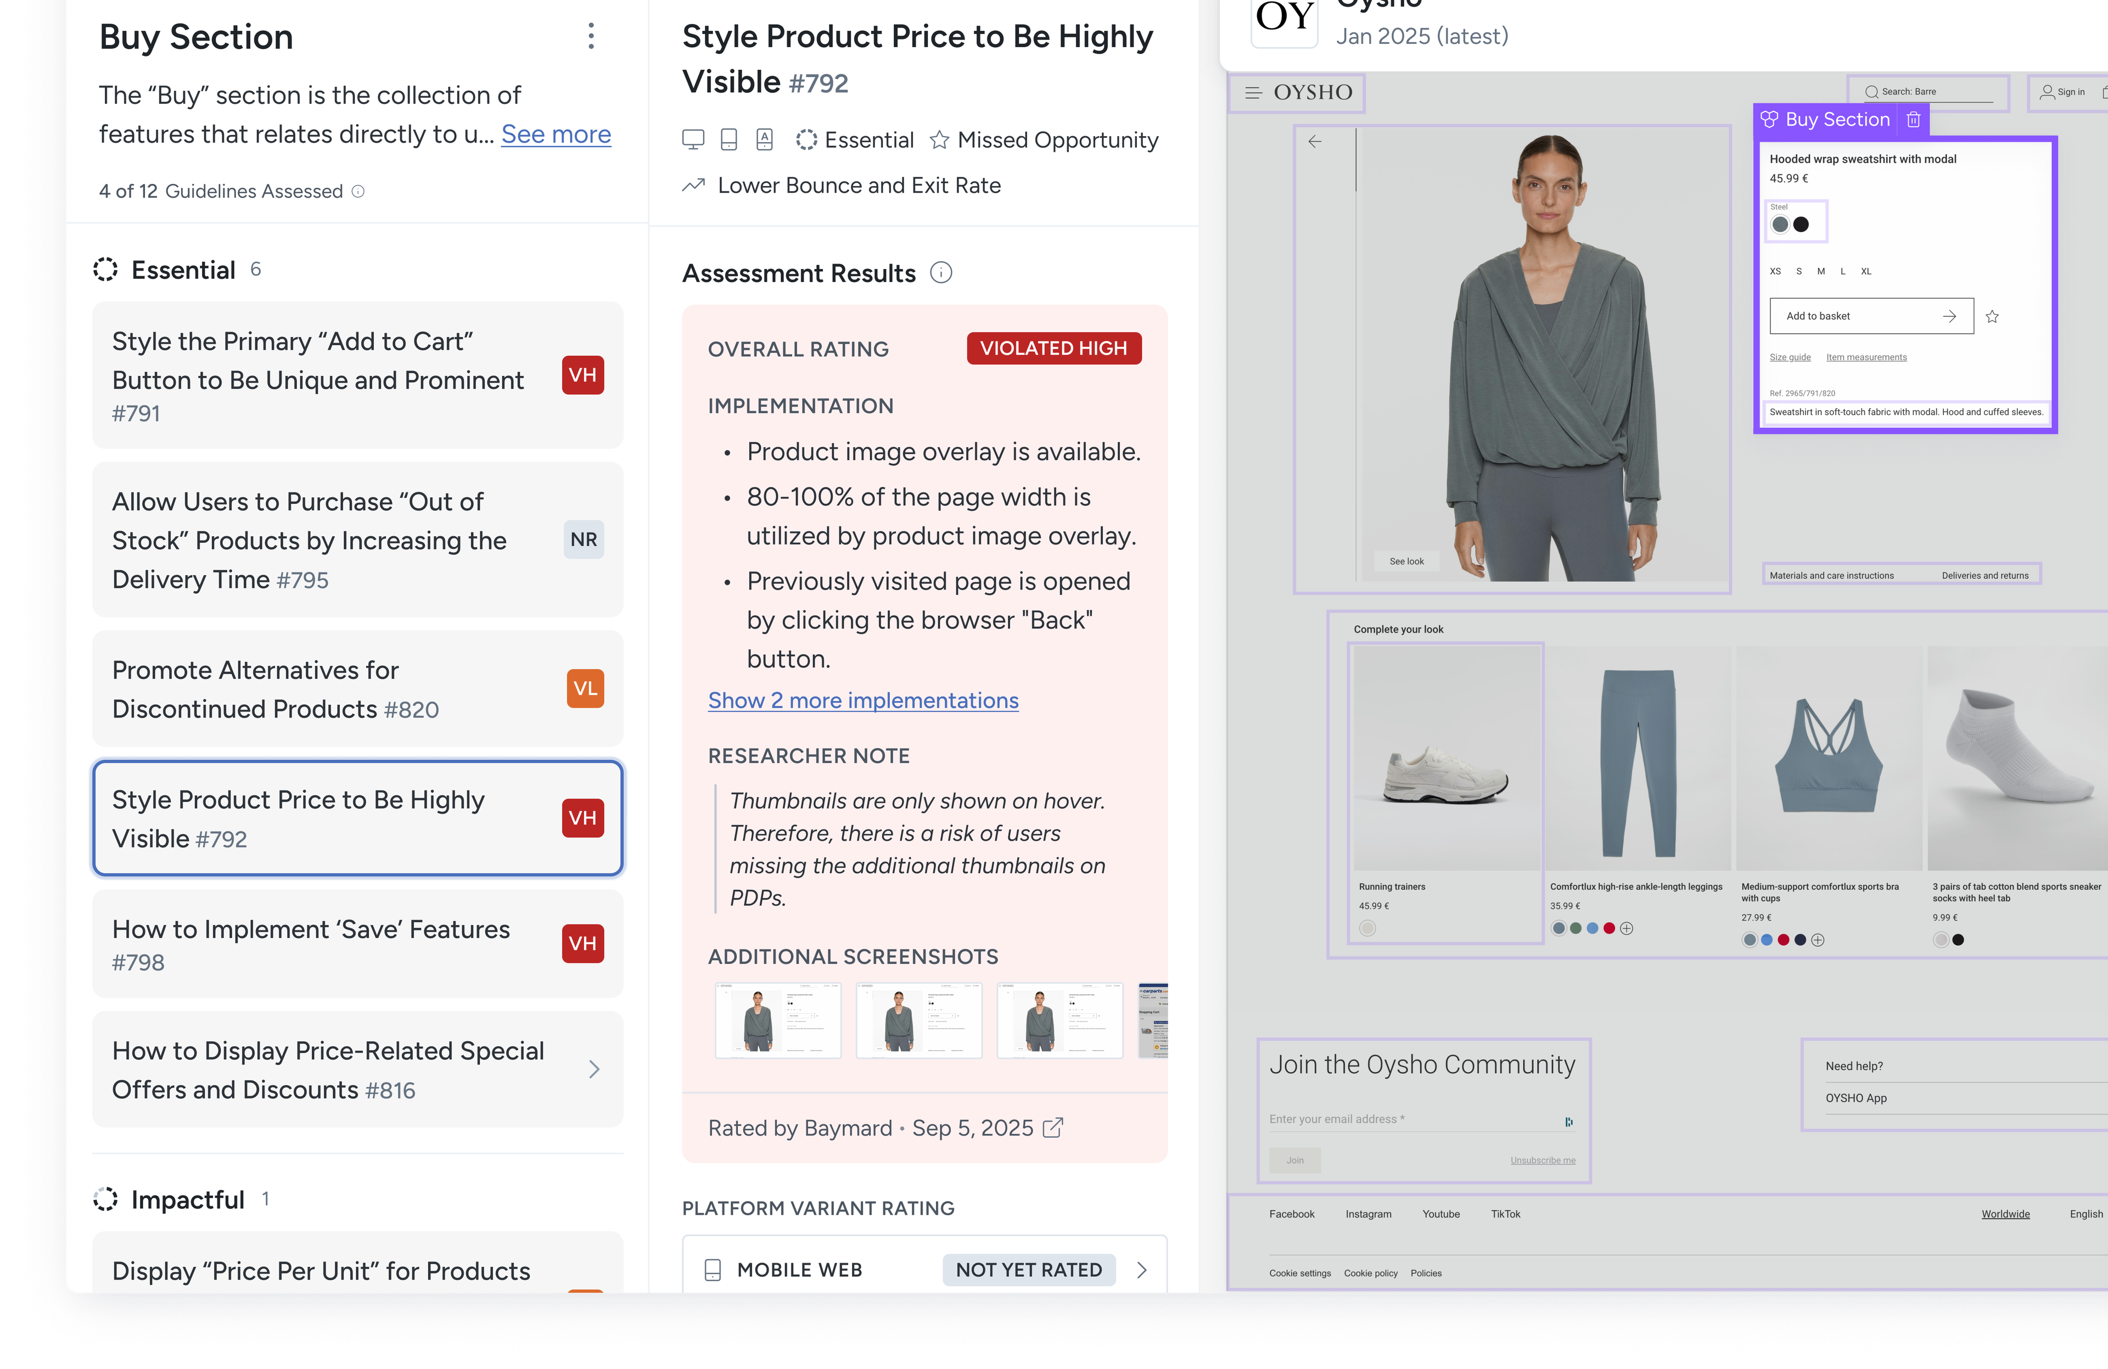This screenshot has height=1369, width=2108.
Task: Click the VL badge on guideline #820
Action: tap(585, 689)
